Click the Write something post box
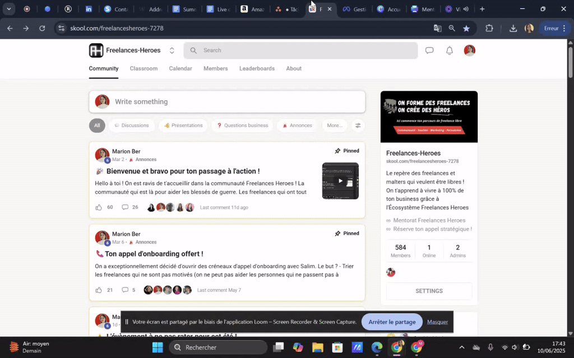 227,102
